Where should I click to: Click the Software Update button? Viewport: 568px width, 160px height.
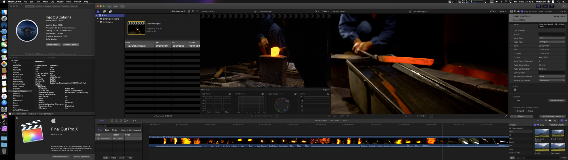coord(71,45)
